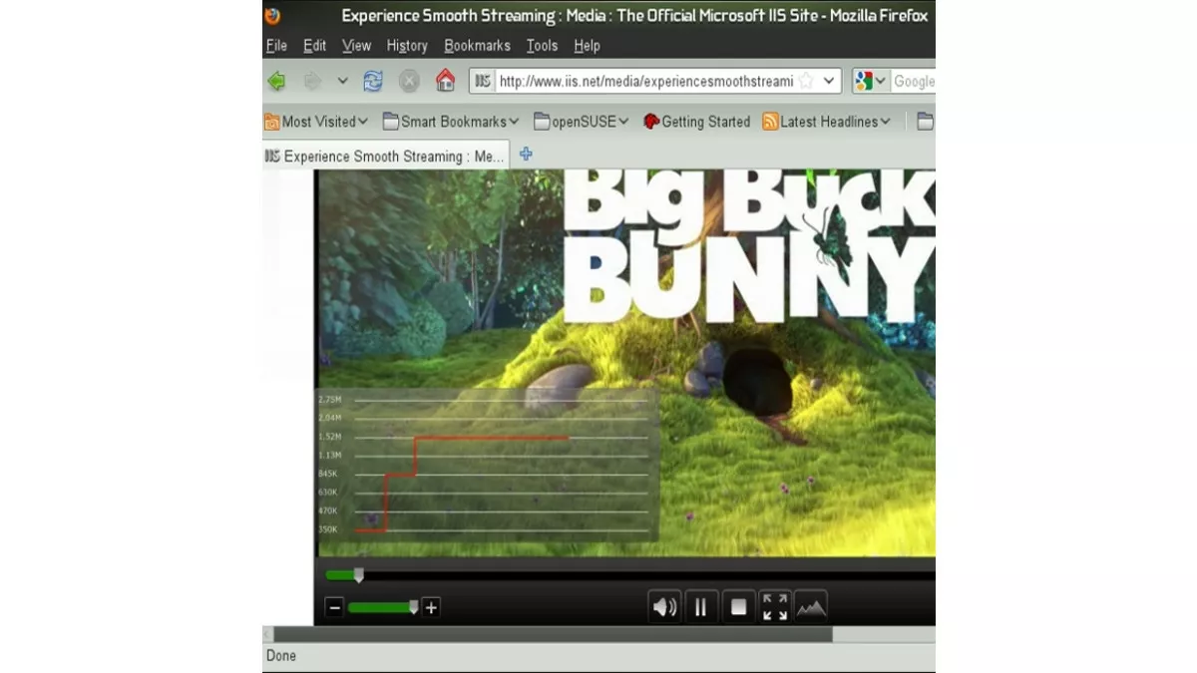Viewport: 1197px width, 673px height.
Task: Open the Most Visited dropdown
Action: pos(315,121)
